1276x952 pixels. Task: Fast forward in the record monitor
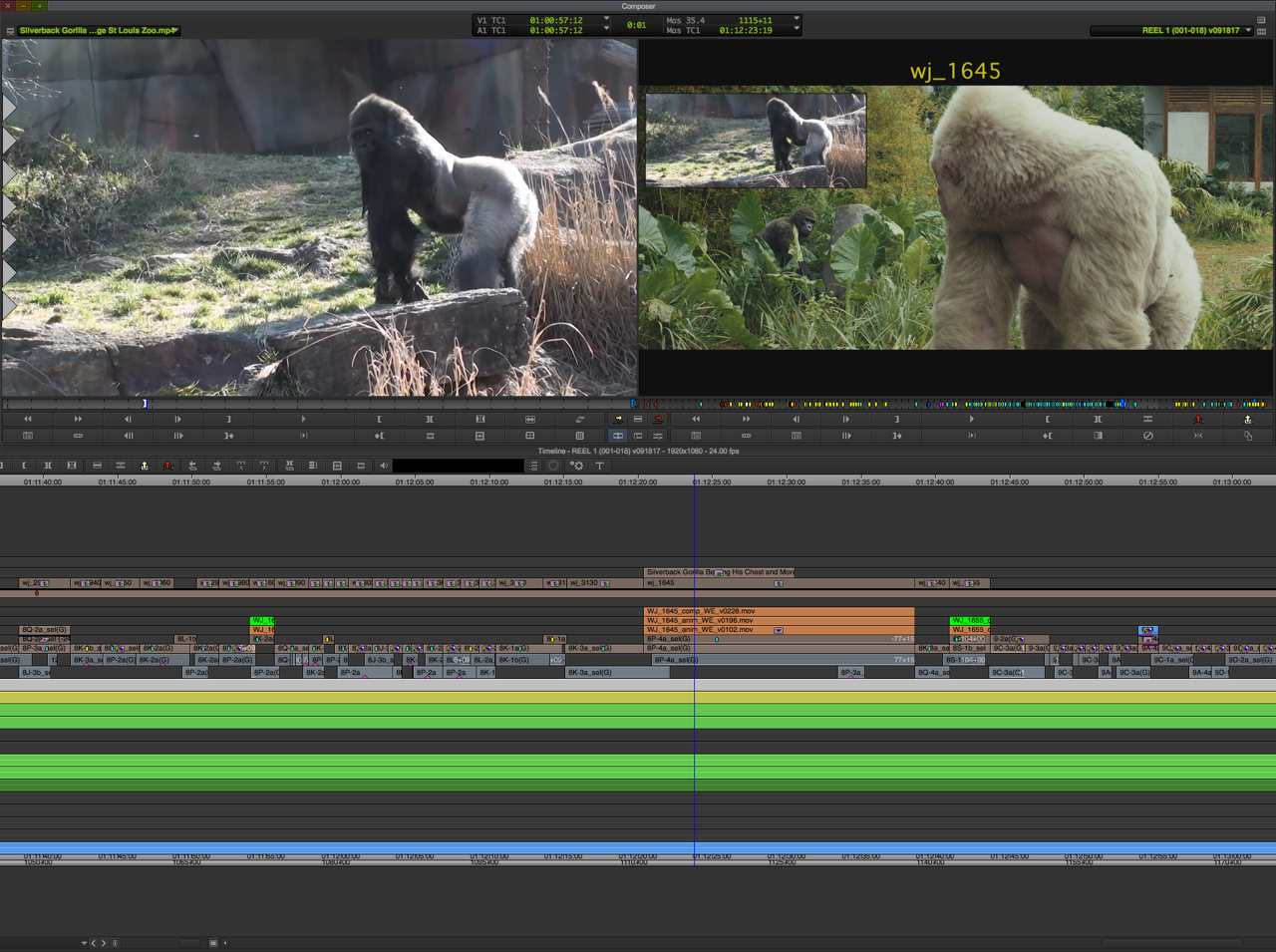[x=746, y=420]
